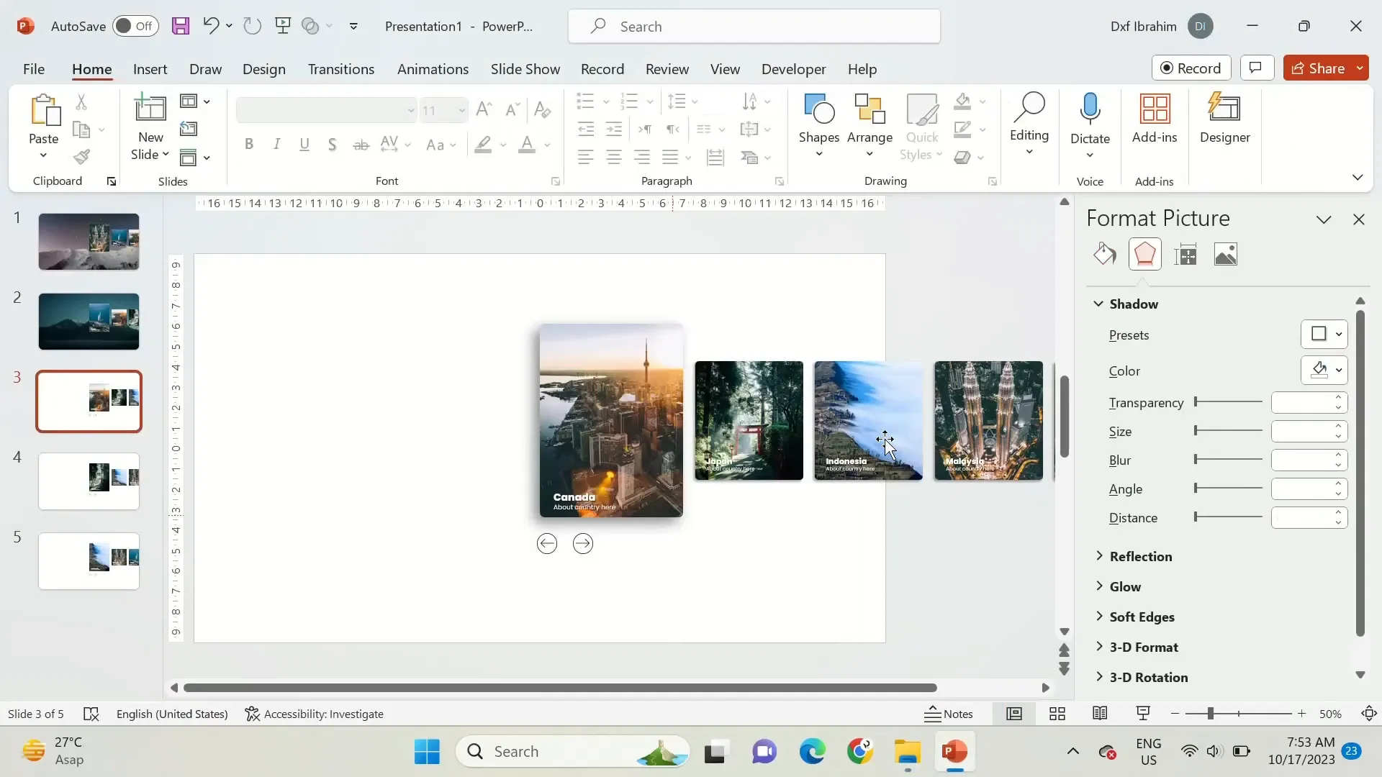Open the Design tab
Image resolution: width=1382 pixels, height=777 pixels.
pos(263,69)
